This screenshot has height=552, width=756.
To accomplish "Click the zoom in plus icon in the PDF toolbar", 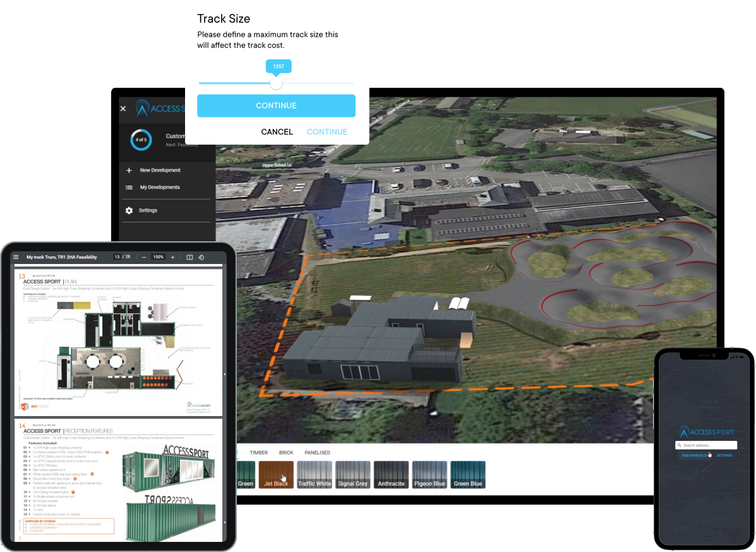I will 172,258.
